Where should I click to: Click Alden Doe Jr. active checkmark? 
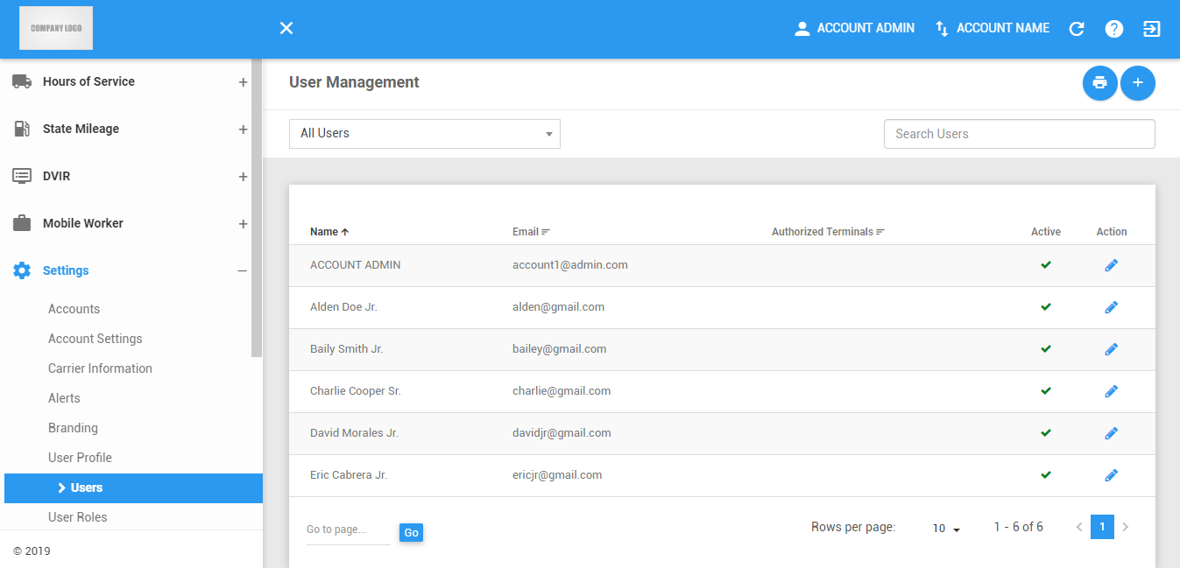[1045, 307]
